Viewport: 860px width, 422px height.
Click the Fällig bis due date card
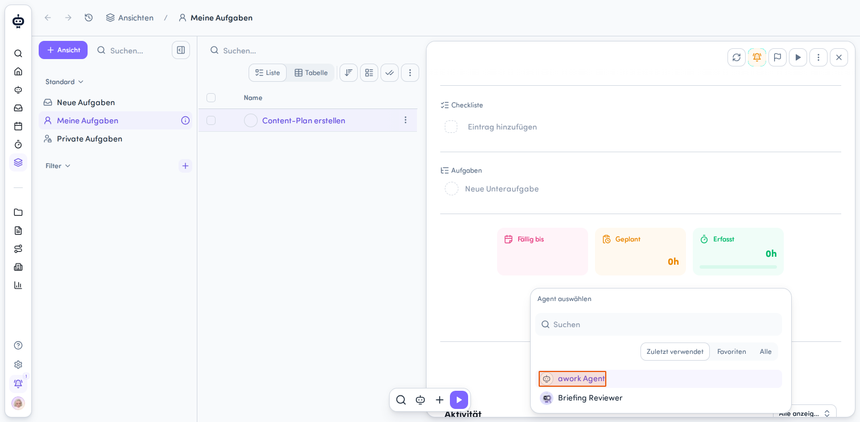[x=543, y=252]
